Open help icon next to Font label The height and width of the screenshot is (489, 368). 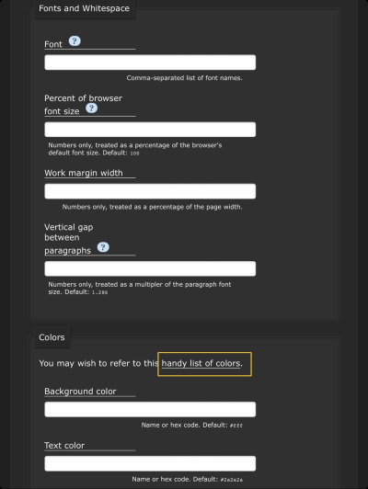pyautogui.click(x=75, y=40)
